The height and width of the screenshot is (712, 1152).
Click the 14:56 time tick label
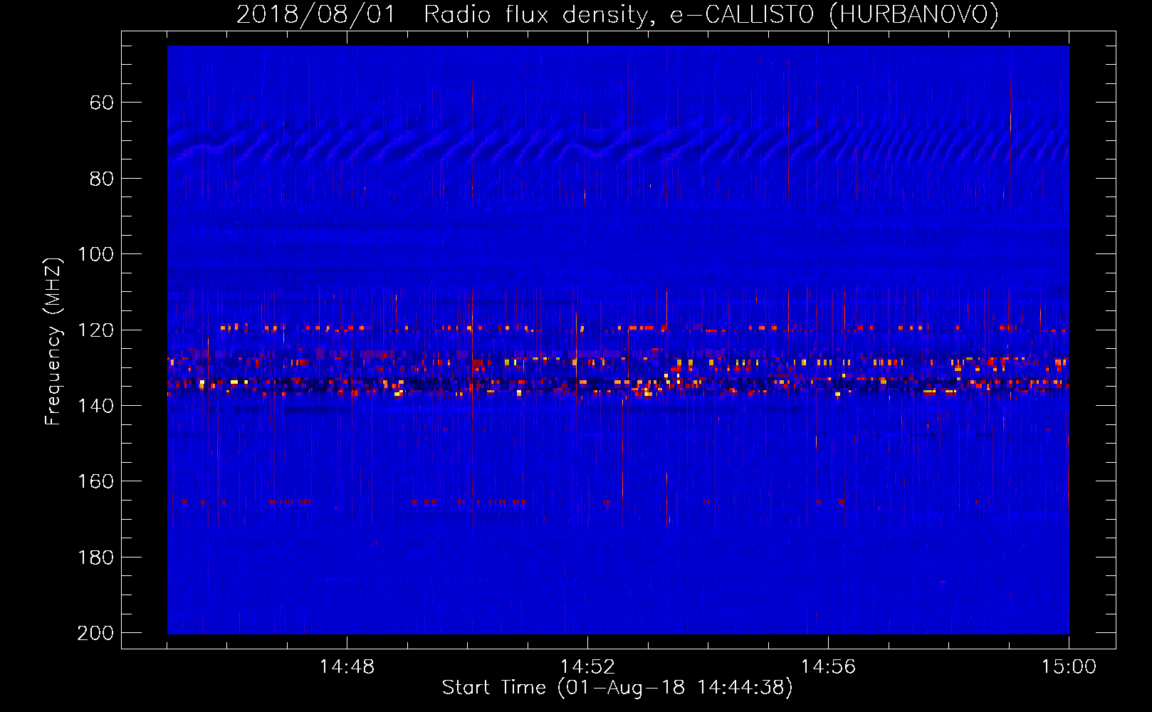(828, 667)
